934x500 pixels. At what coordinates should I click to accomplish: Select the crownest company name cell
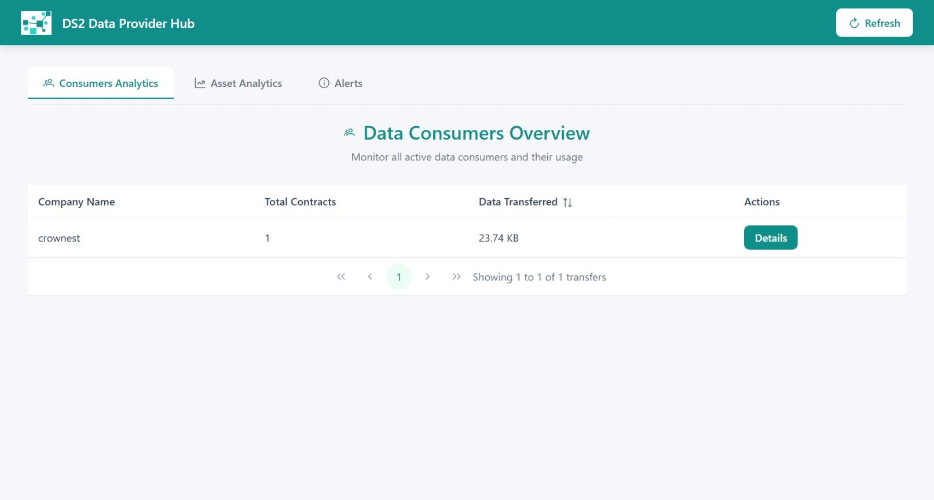coord(59,239)
